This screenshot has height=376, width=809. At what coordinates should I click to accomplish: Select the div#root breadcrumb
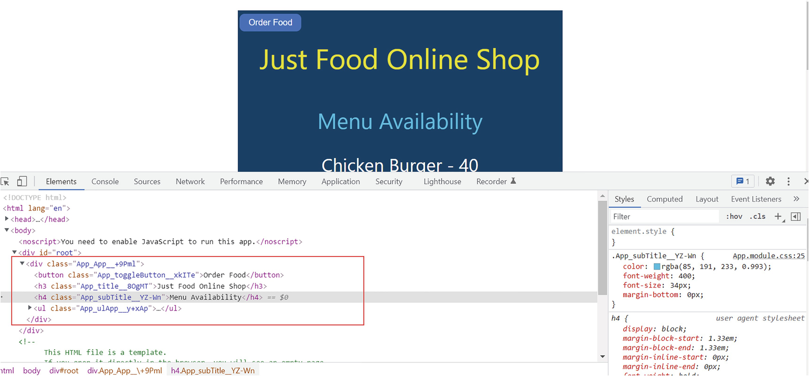64,370
